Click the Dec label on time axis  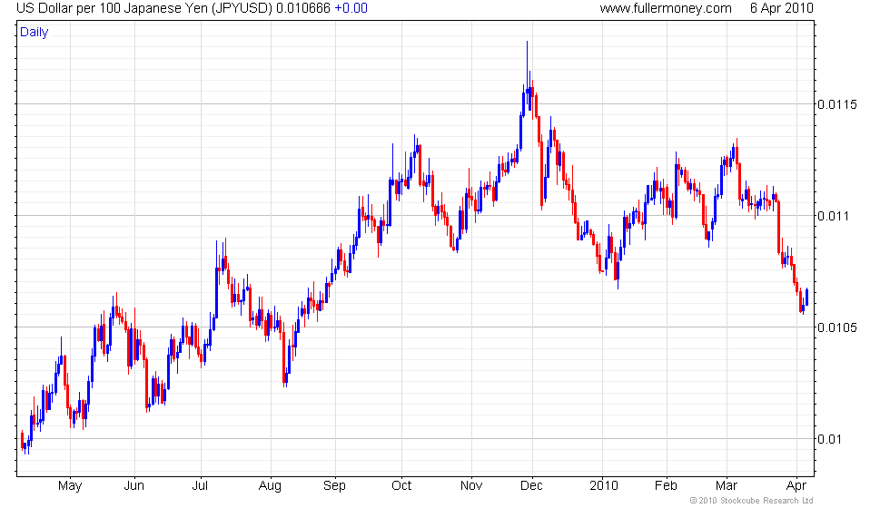[x=532, y=486]
